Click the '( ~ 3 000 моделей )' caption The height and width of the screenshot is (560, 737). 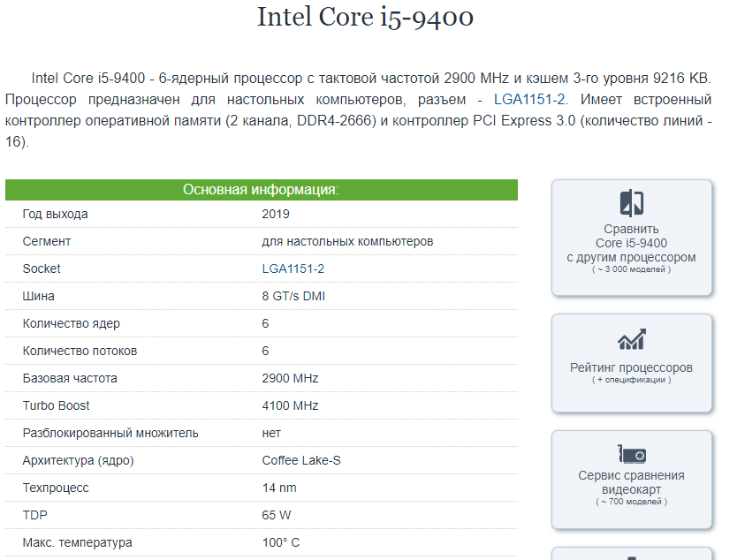pyautogui.click(x=631, y=269)
